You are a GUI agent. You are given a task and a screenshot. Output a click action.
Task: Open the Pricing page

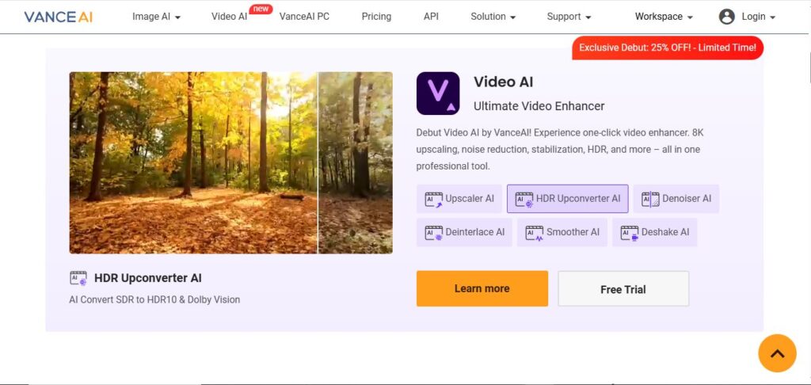376,17
